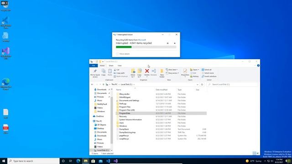292x164 pixels.
Task: Select 3D Objects in the navigation pane
Action: [x=101, y=125]
